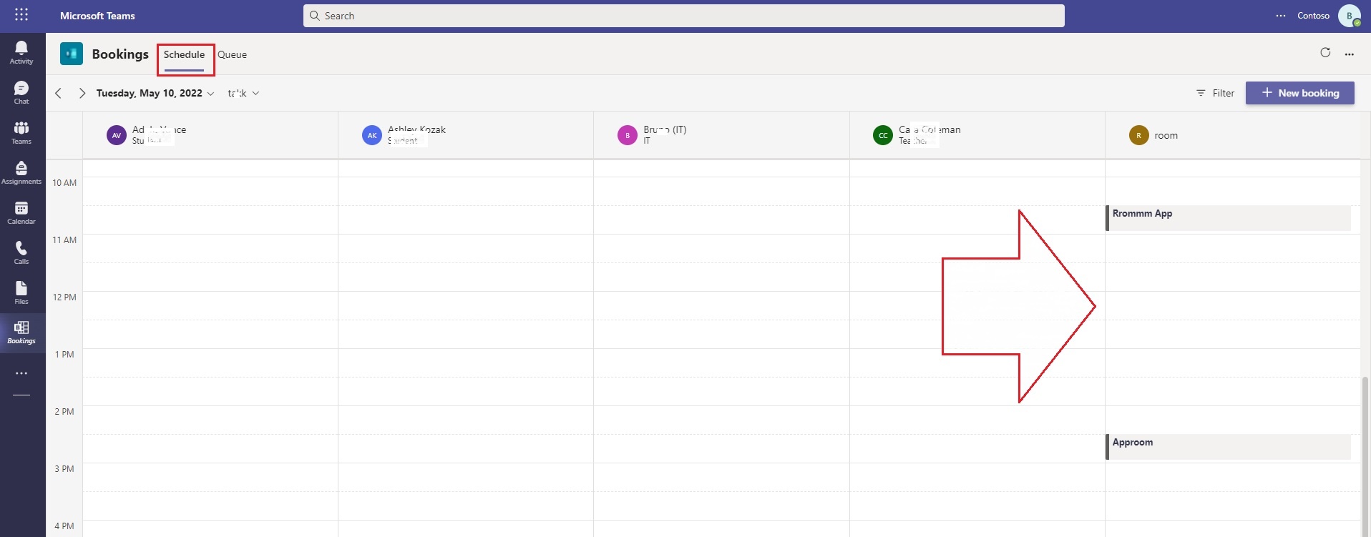Click Ashley Kozak's AK avatar

(372, 135)
